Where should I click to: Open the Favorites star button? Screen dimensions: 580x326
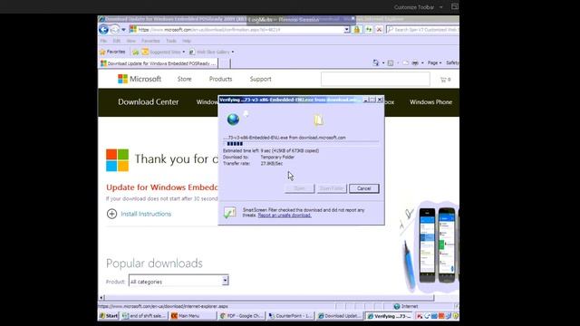[112, 52]
